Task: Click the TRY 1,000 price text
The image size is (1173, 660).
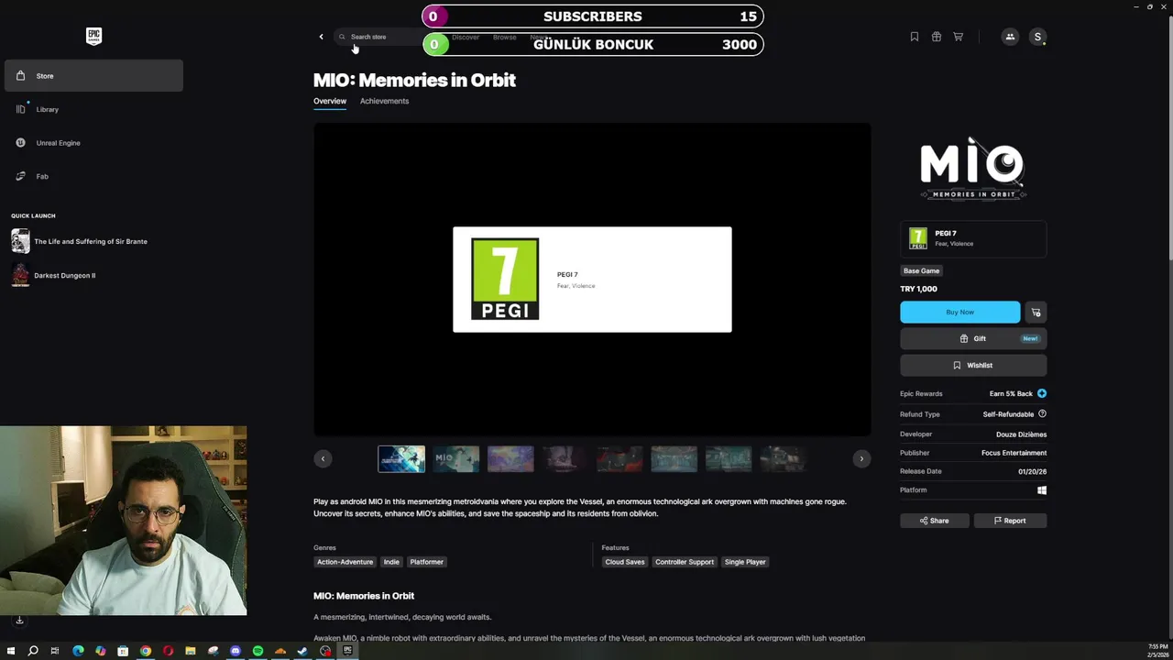Action: [x=918, y=289]
